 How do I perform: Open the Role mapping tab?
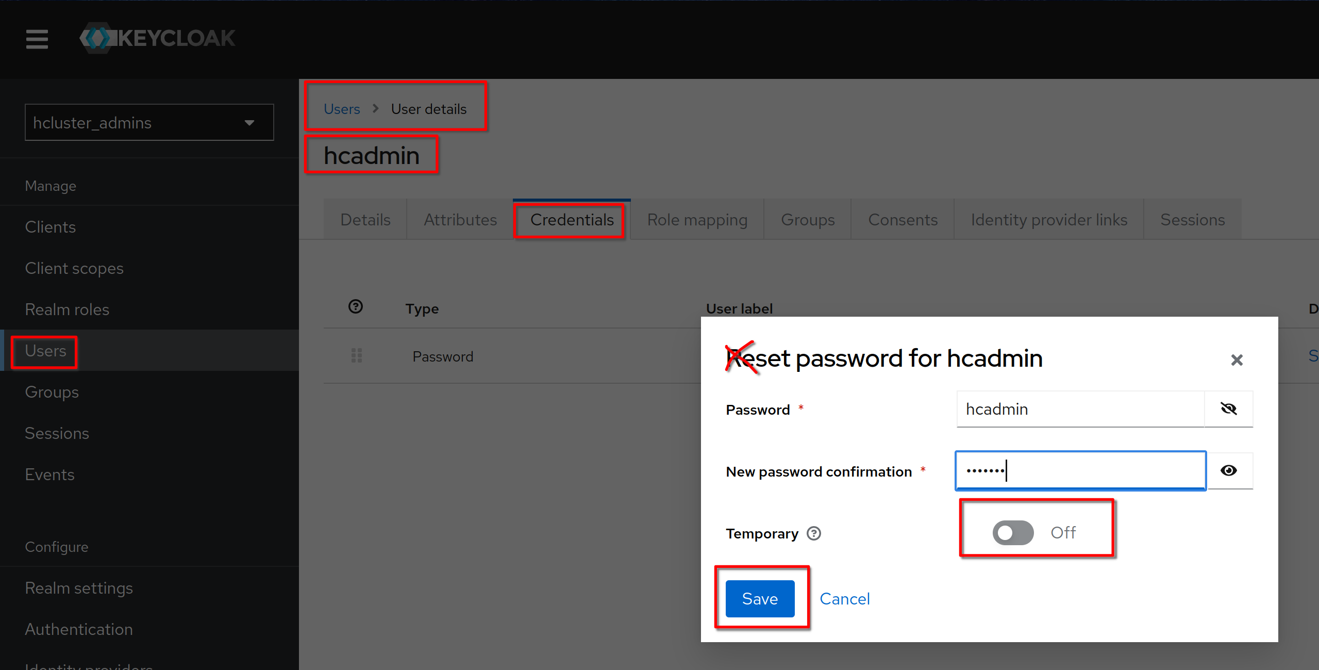[697, 220]
